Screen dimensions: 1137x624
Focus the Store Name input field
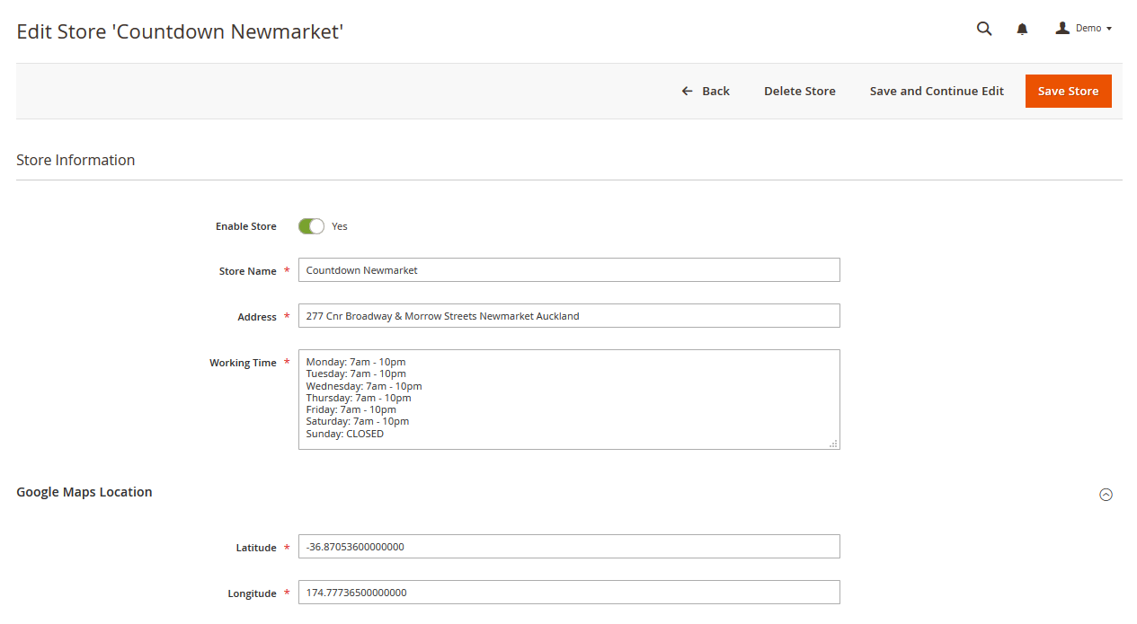(x=569, y=270)
